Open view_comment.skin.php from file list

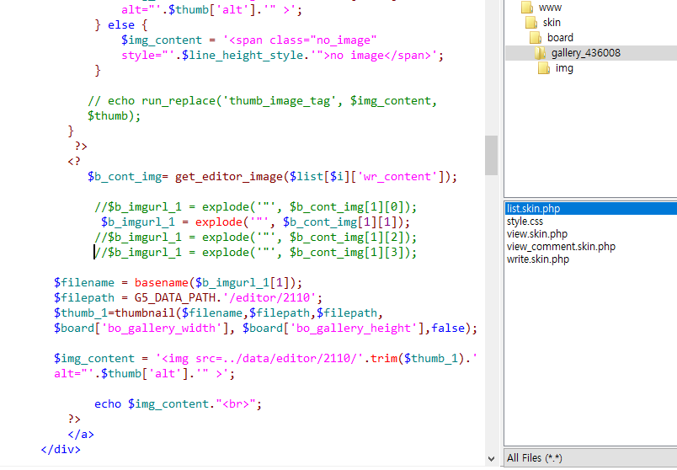coord(561,247)
